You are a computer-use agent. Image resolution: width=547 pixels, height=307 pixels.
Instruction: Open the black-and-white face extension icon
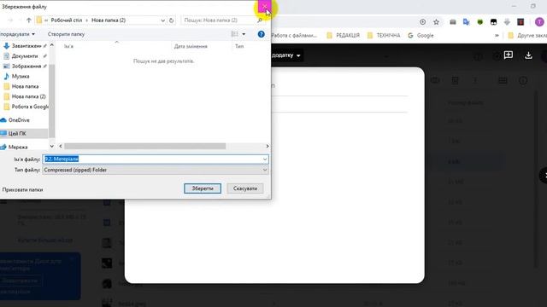(493, 22)
